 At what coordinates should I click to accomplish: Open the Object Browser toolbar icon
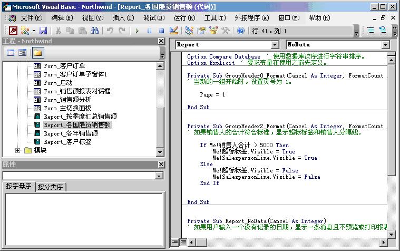[x=213, y=31]
